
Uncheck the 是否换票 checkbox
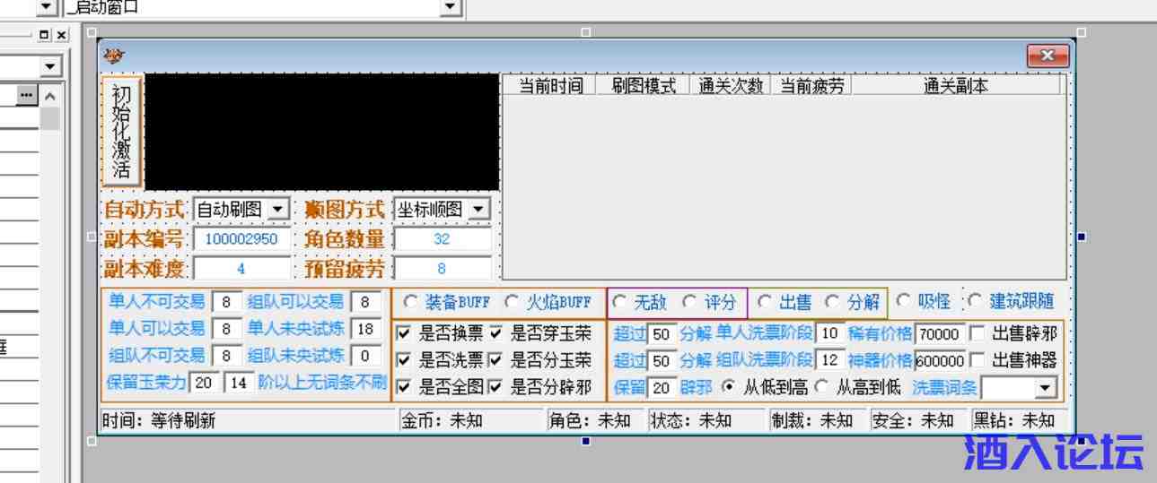click(404, 333)
